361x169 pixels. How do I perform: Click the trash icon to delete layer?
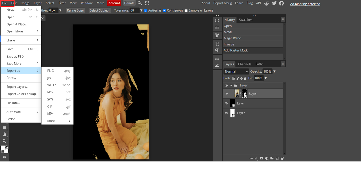(x=282, y=159)
